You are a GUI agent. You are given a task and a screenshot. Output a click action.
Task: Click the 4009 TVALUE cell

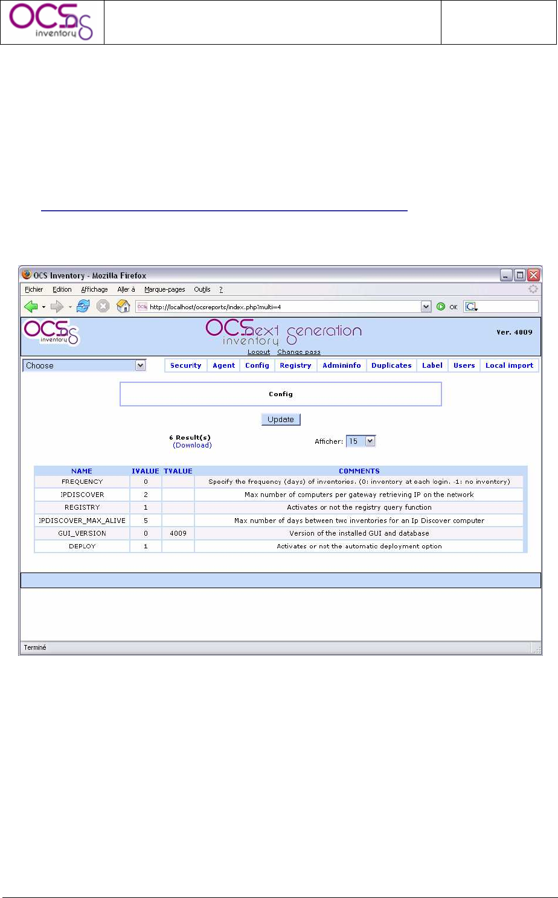coord(178,533)
